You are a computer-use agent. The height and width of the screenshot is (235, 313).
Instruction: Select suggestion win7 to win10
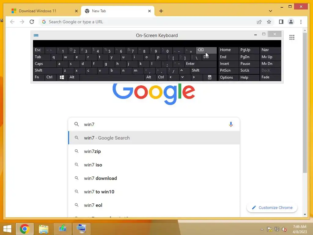click(x=154, y=192)
